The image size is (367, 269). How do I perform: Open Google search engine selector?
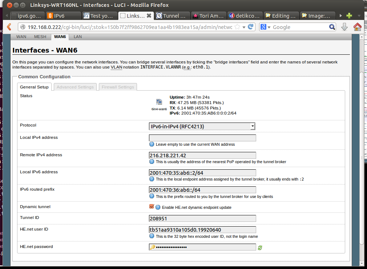[x=265, y=27]
